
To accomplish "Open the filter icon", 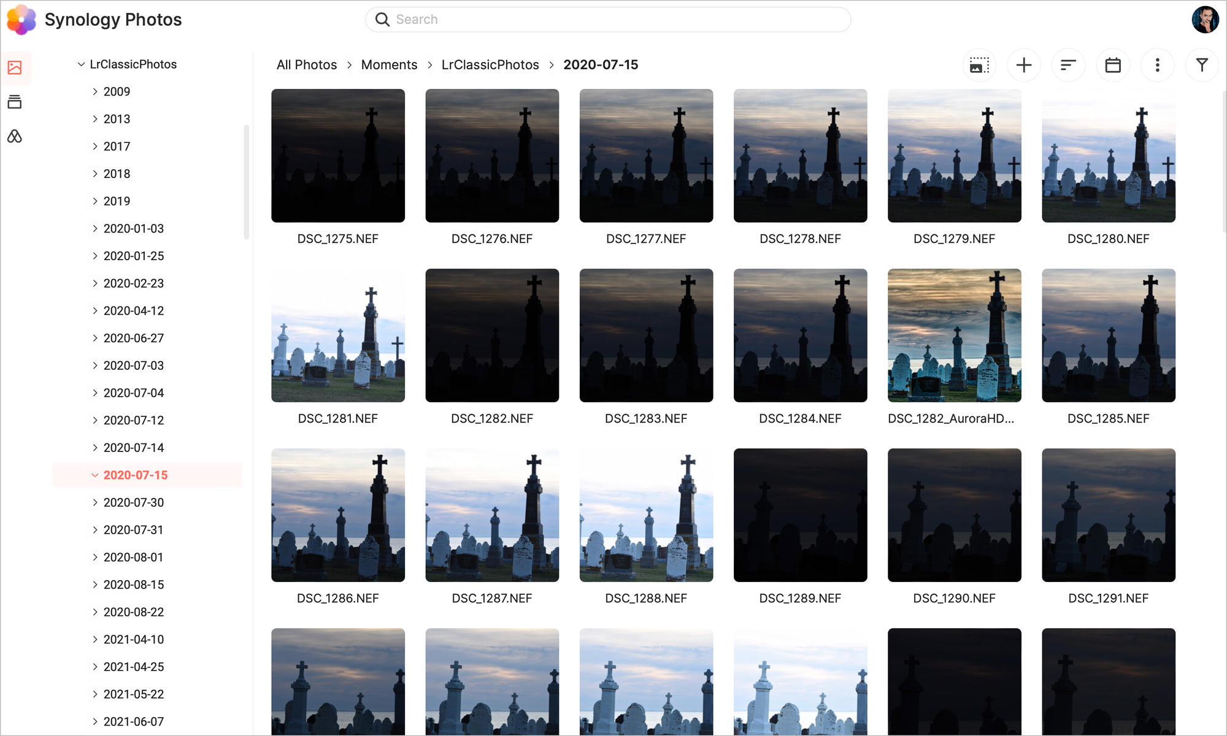I will tap(1202, 64).
